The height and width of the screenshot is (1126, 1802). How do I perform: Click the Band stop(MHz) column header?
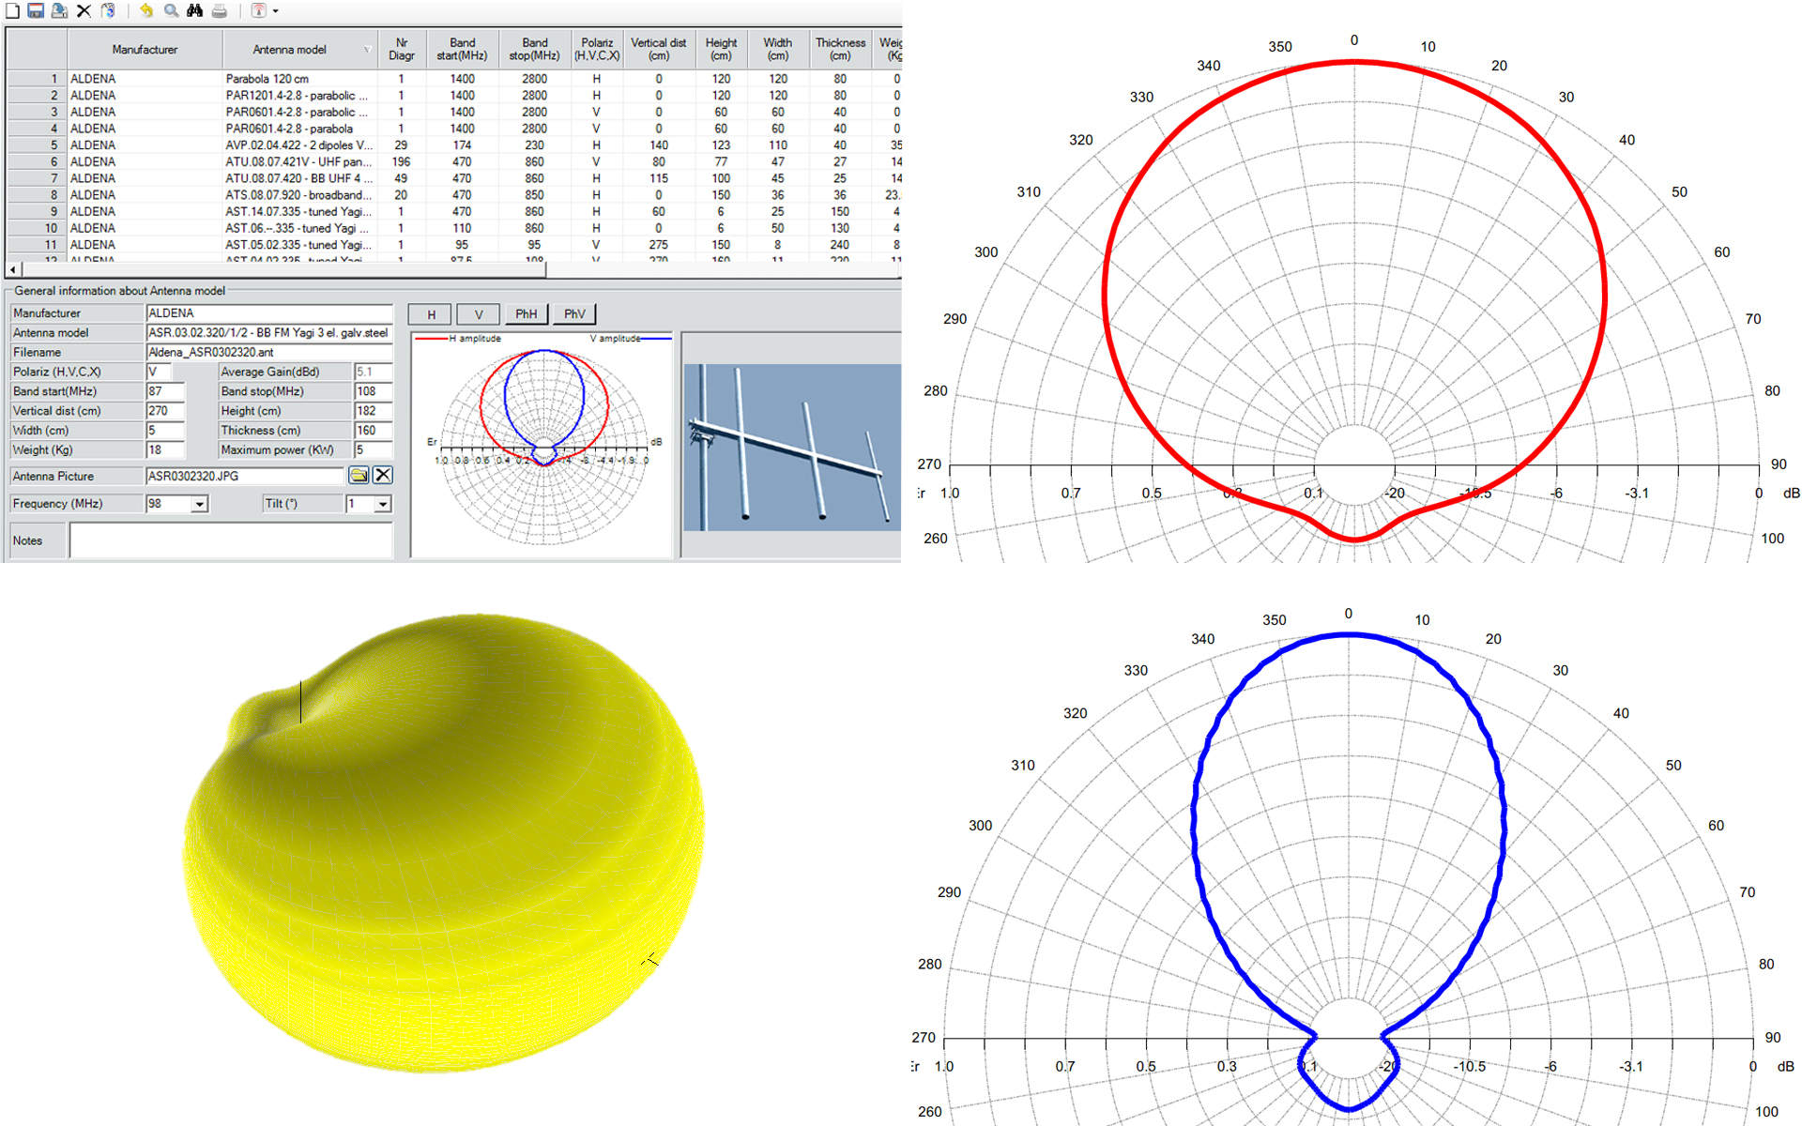(x=534, y=50)
